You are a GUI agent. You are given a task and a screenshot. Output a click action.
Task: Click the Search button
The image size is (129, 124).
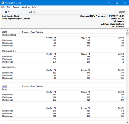(x=122, y=12)
